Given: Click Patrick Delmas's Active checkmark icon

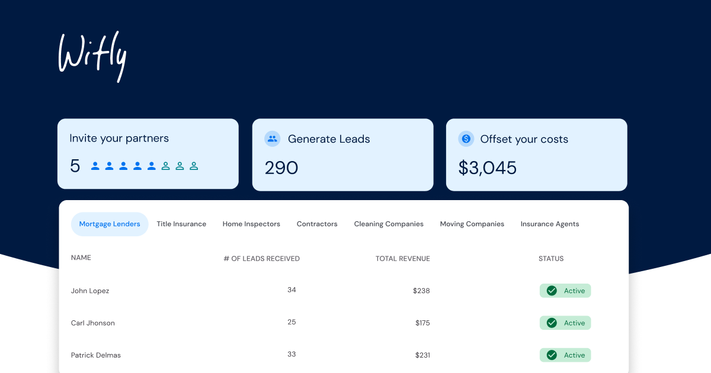Looking at the screenshot, I should coord(552,355).
